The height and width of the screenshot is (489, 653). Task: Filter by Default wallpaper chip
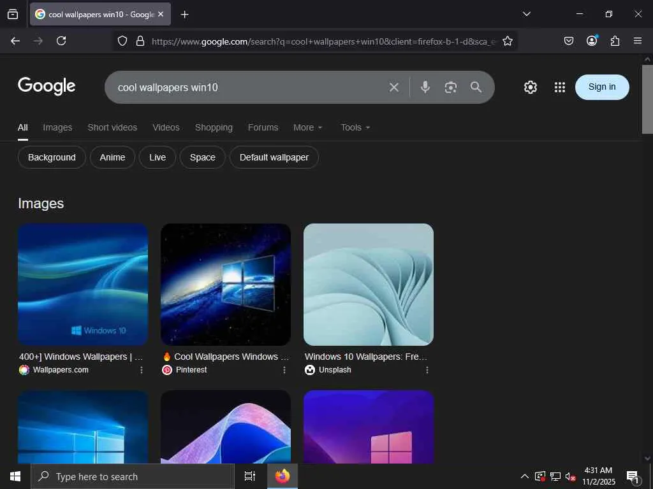pos(274,158)
